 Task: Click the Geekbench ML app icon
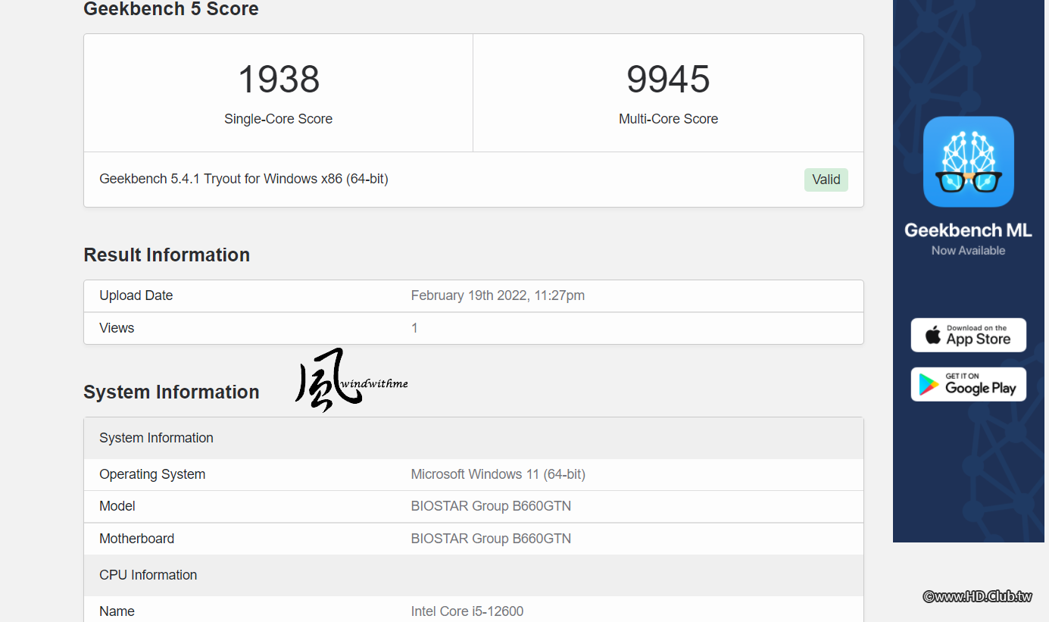click(x=968, y=161)
